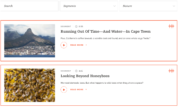
Task: Click the audio waveform icon on Honeybees card
Action: [171, 71]
